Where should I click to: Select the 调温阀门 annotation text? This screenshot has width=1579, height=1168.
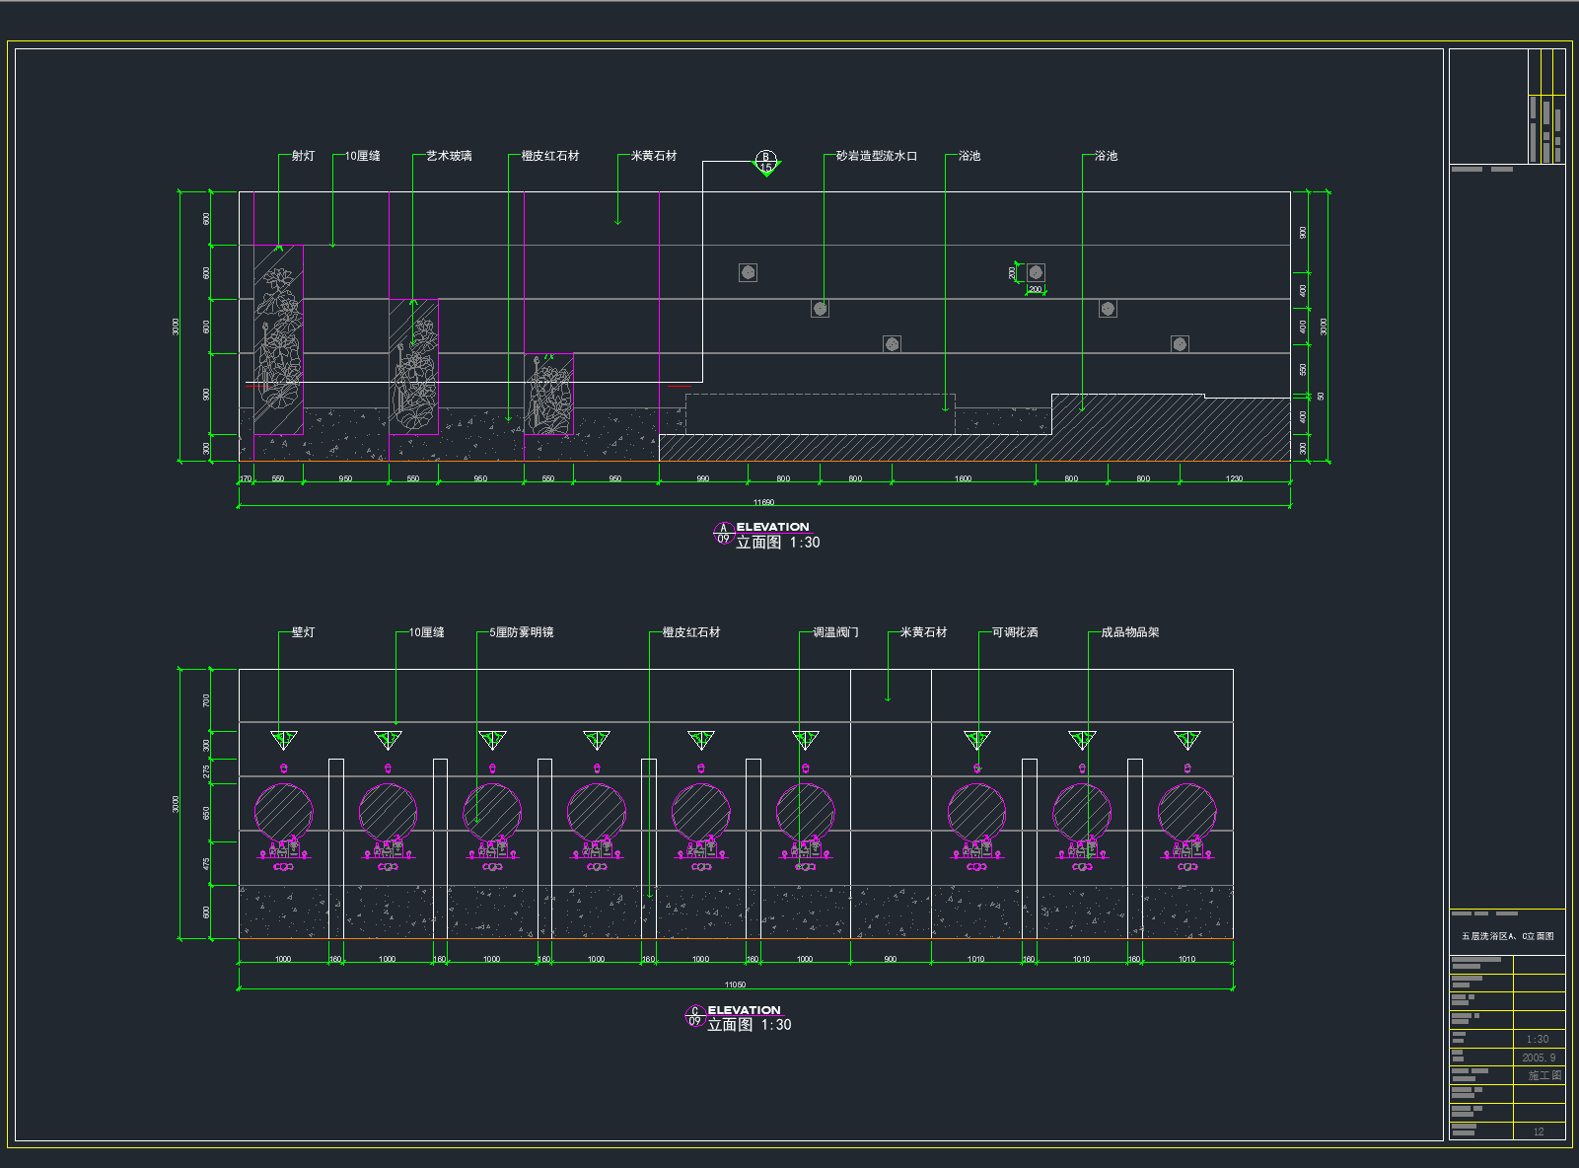click(835, 632)
